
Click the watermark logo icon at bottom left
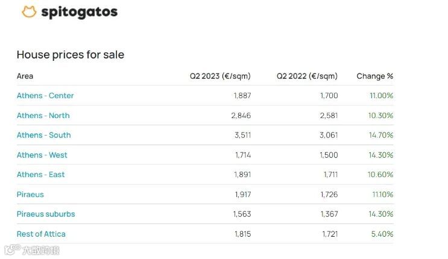tap(13, 250)
